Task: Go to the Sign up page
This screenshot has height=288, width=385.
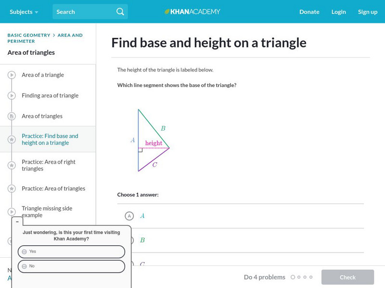Action: pyautogui.click(x=367, y=12)
